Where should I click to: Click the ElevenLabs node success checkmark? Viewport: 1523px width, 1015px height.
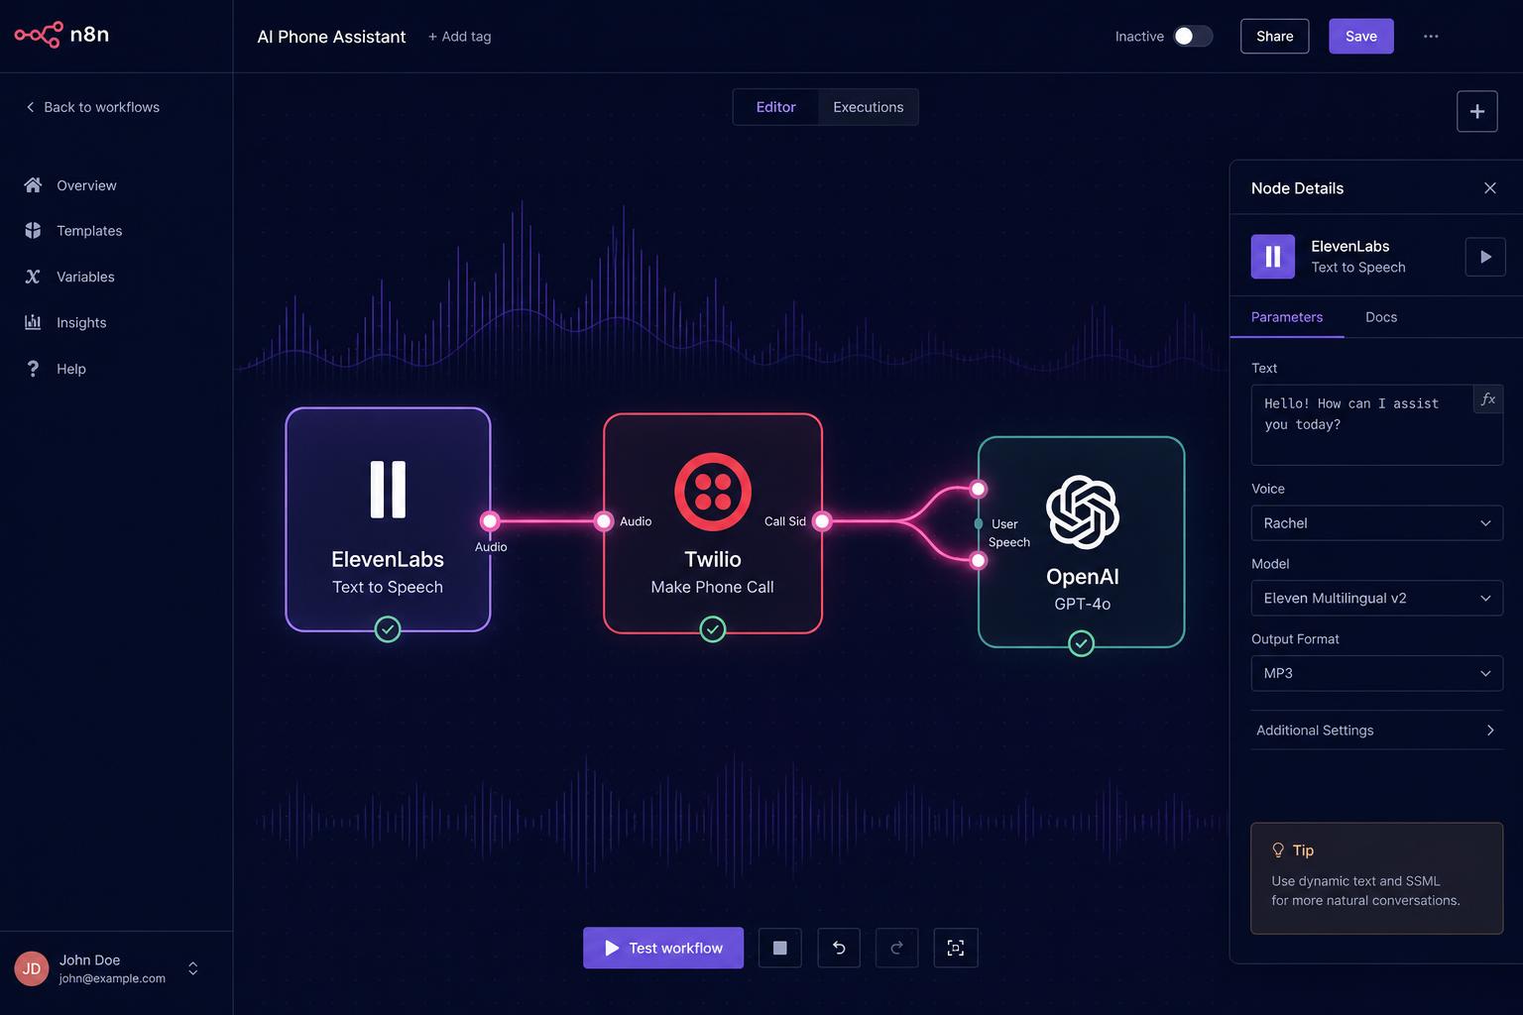[388, 629]
